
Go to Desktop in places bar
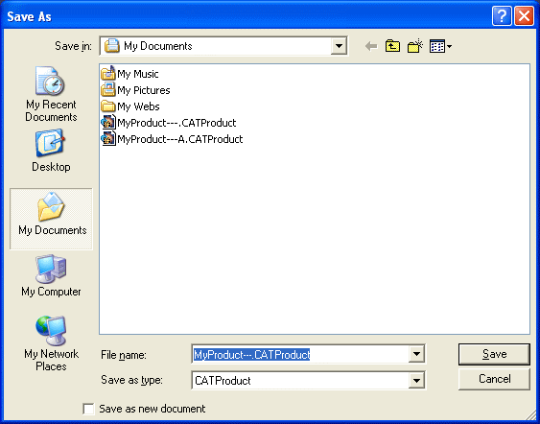[51, 151]
